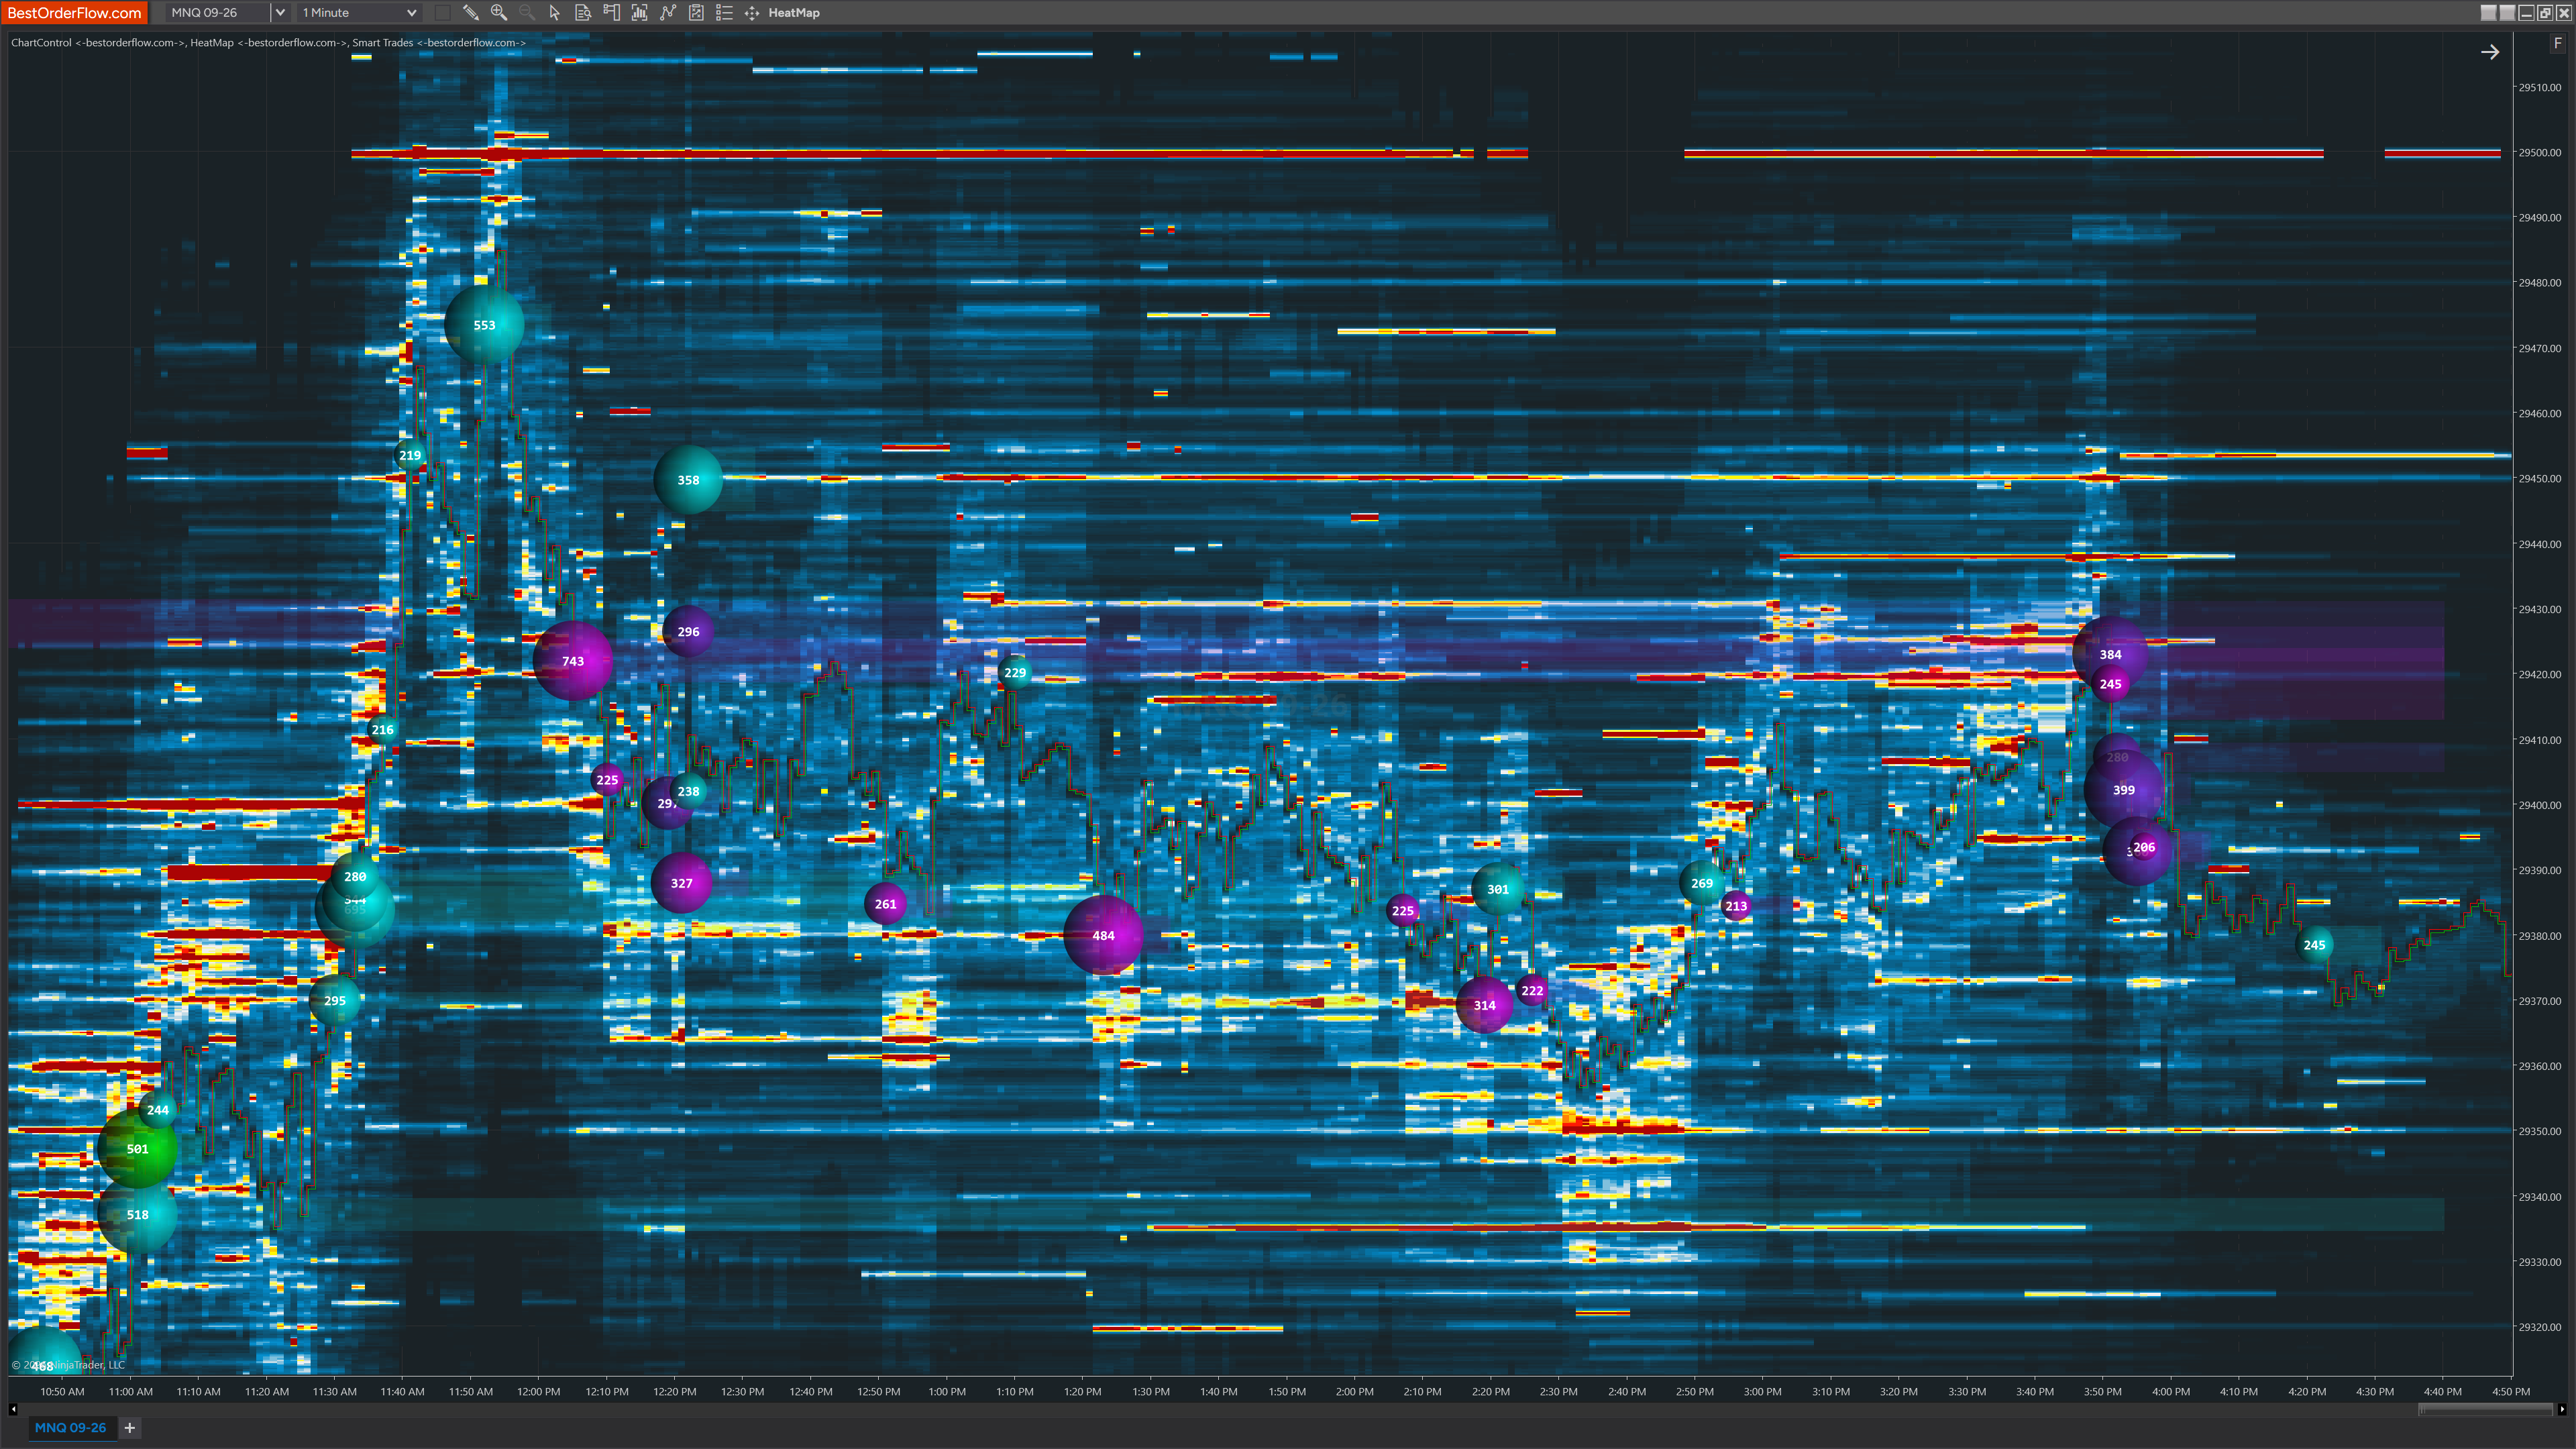Open the chart properties list icon
Image resolution: width=2576 pixels, height=1449 pixels.
724,13
